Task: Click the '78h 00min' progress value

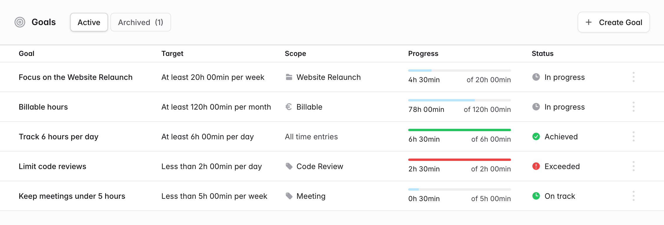Action: 426,110
